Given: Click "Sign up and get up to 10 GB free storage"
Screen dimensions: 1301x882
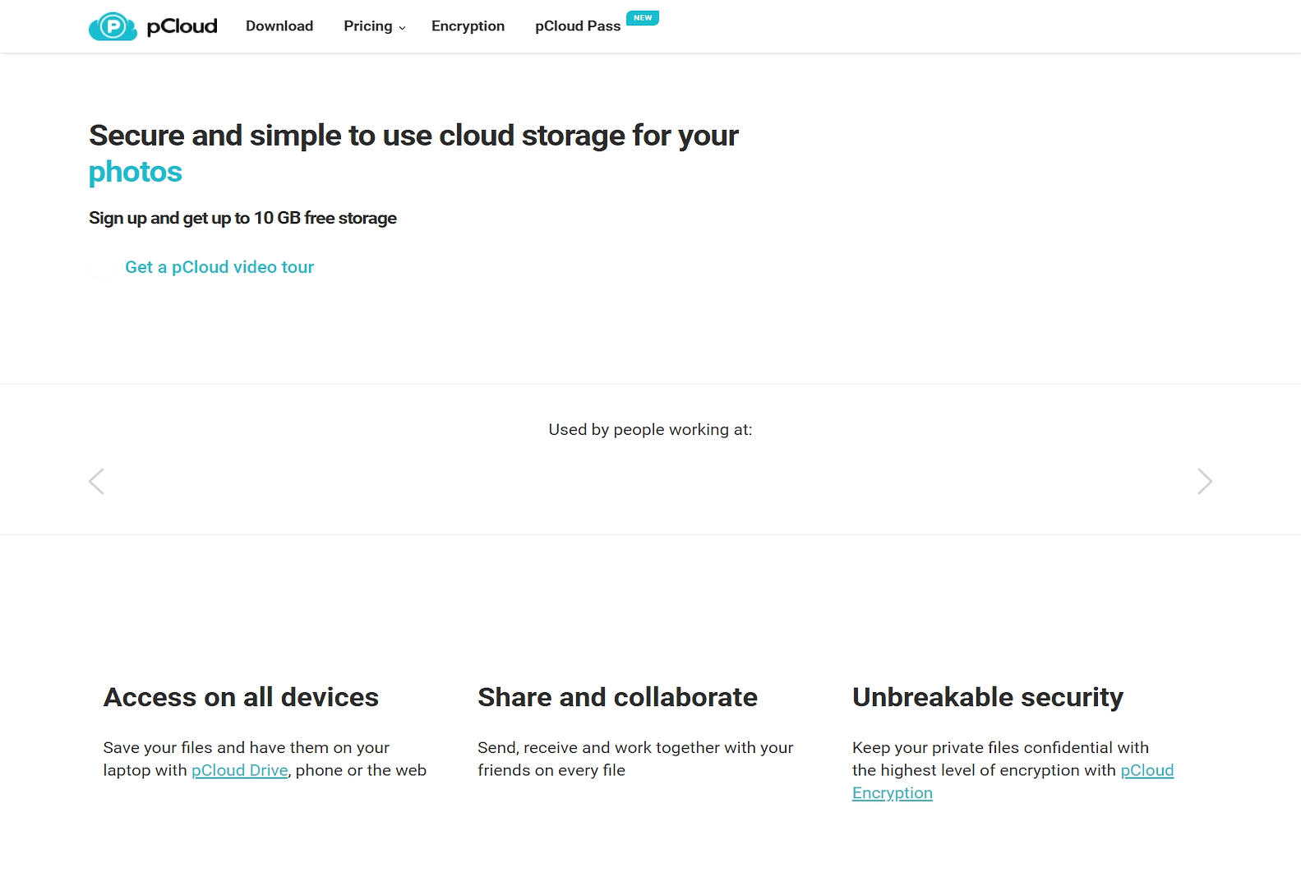Looking at the screenshot, I should click(242, 218).
